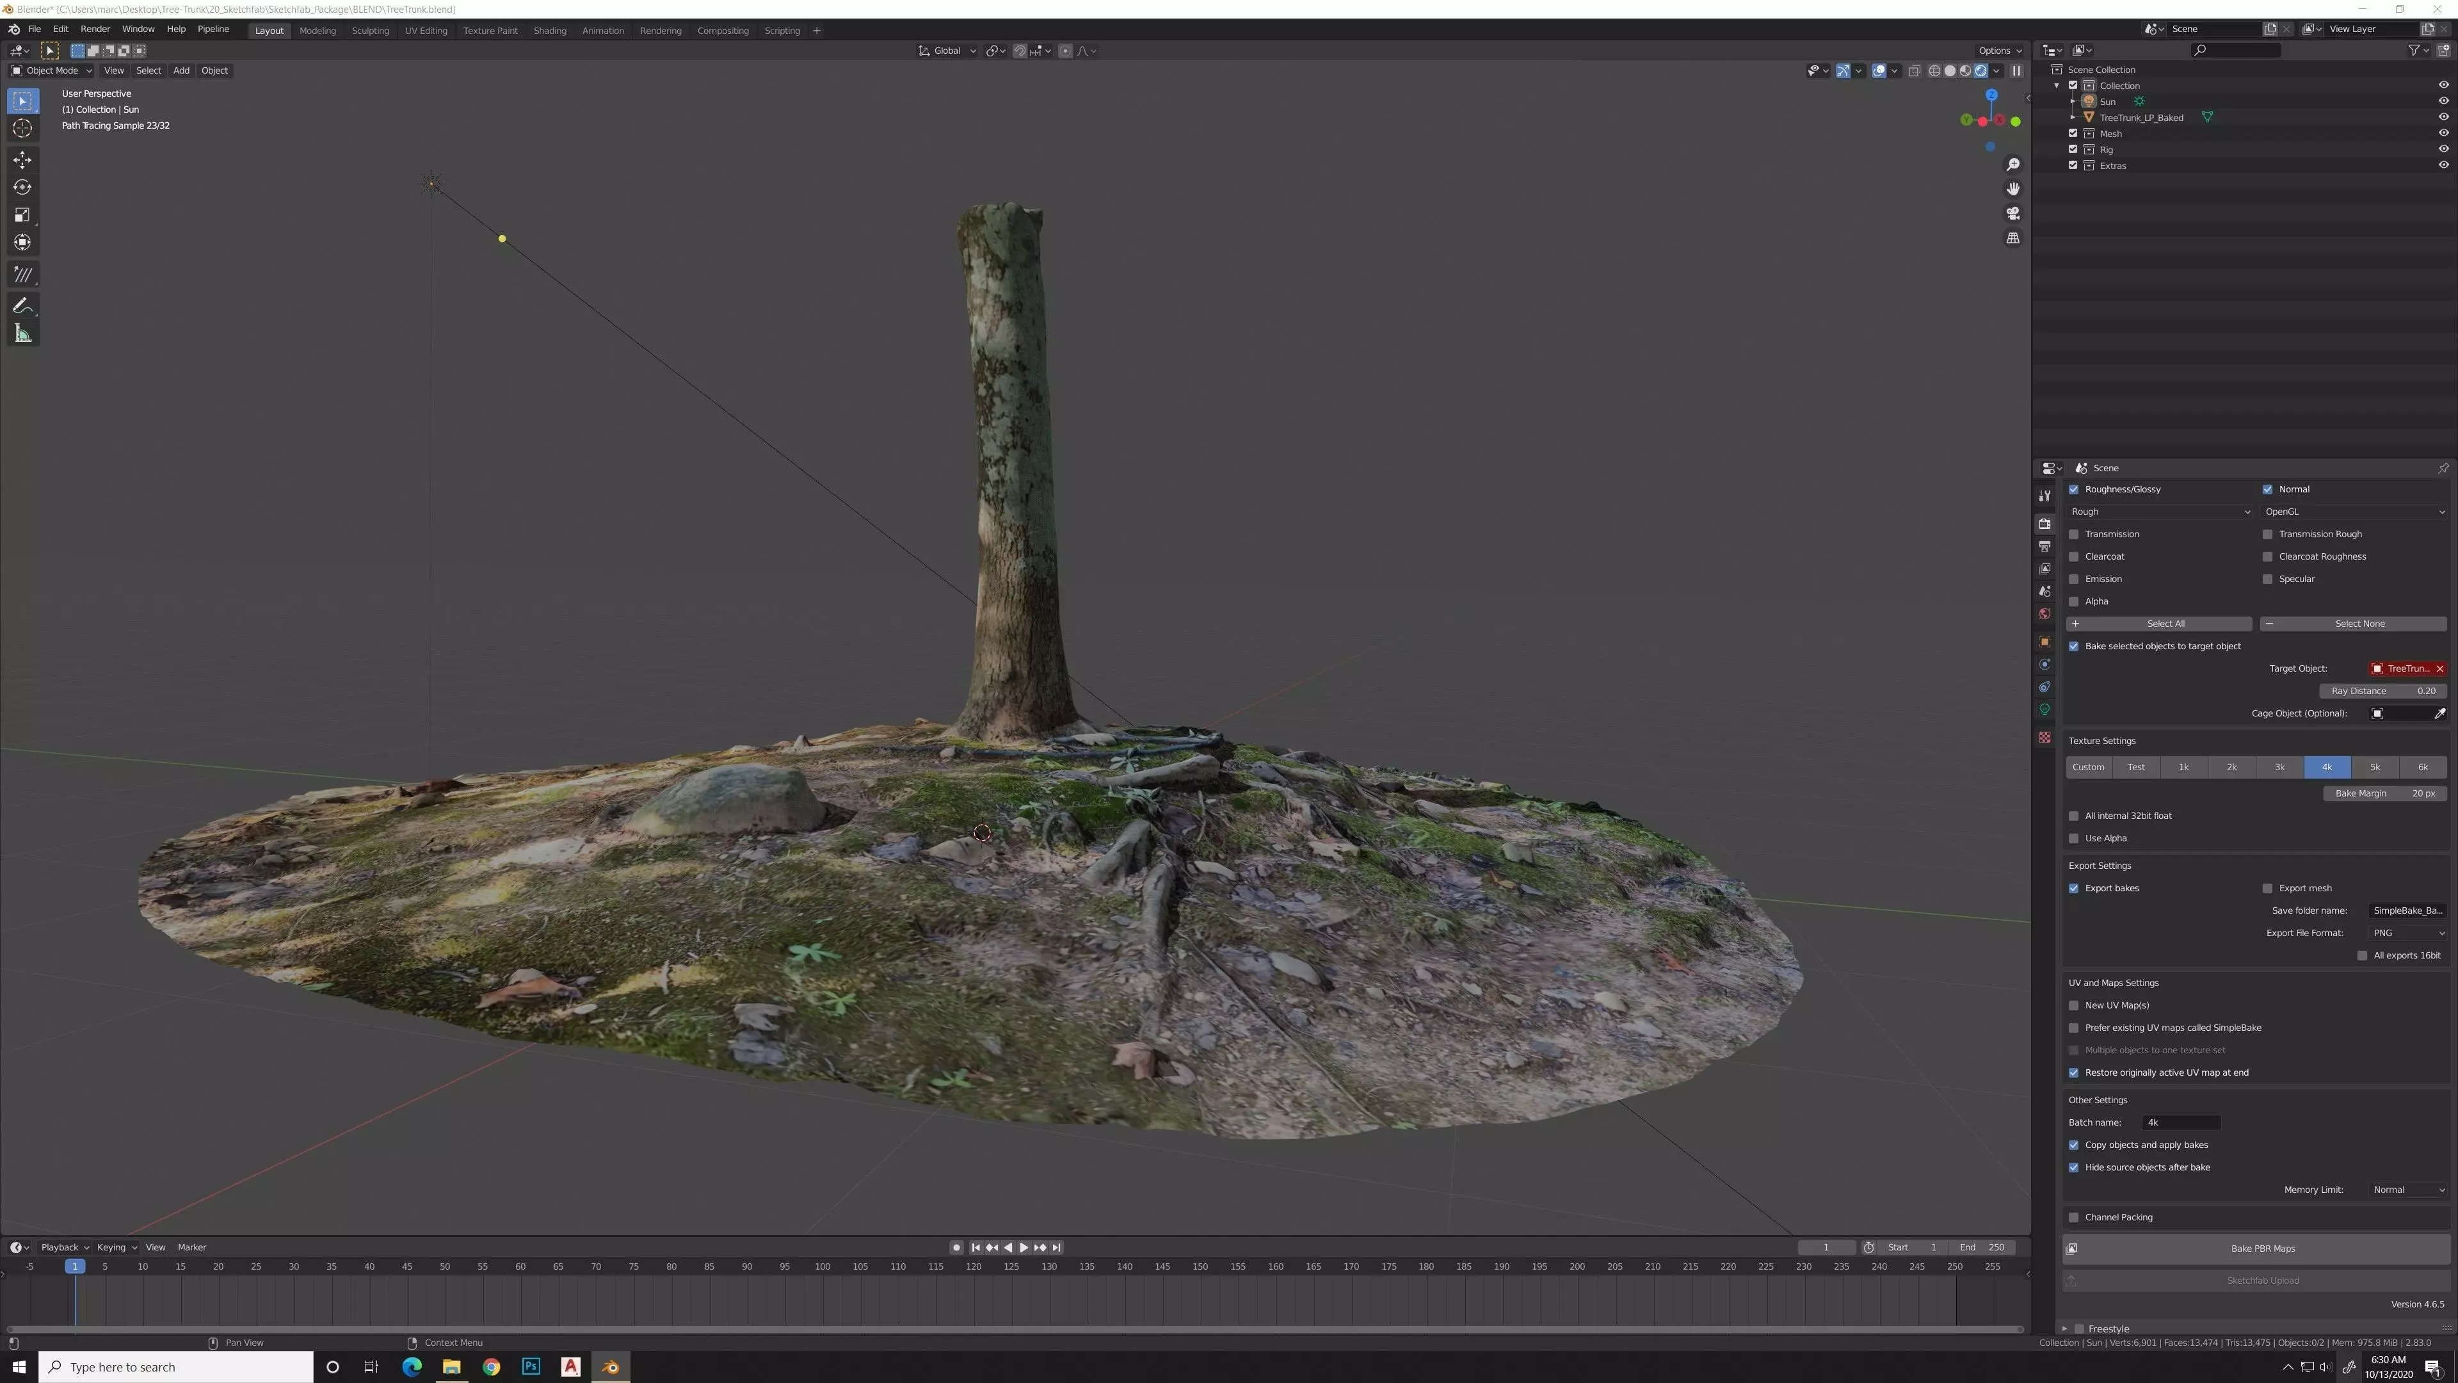Viewport: 2458px width, 1383px height.
Task: Open the World properties tab icon
Action: click(2044, 614)
